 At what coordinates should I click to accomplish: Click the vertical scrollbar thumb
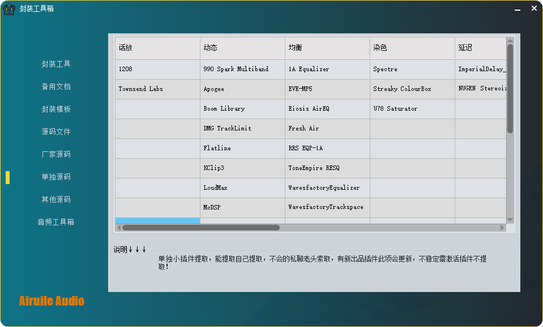[510, 89]
